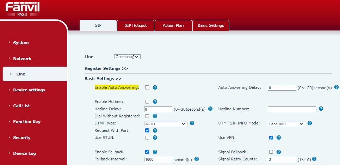Show help for Failback Interval
This screenshot has height=165, width=340.
(197, 159)
